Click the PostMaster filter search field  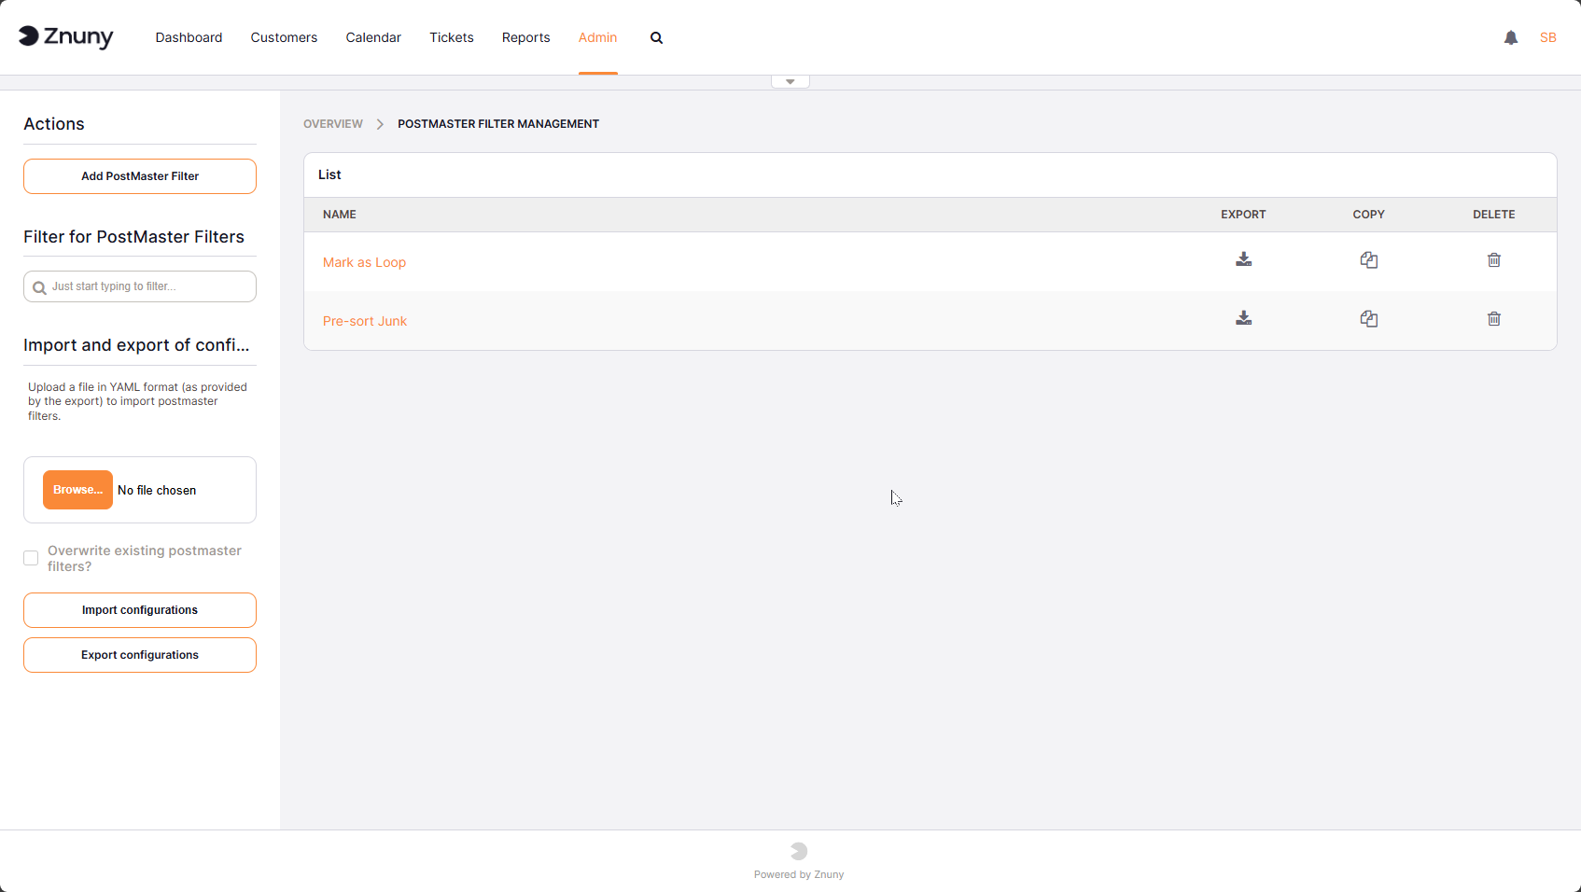coord(139,286)
